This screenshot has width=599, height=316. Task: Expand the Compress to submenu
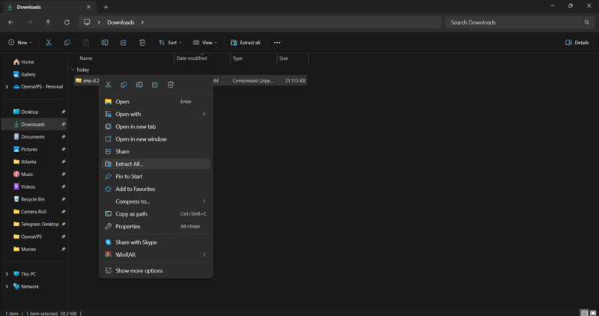pyautogui.click(x=204, y=201)
